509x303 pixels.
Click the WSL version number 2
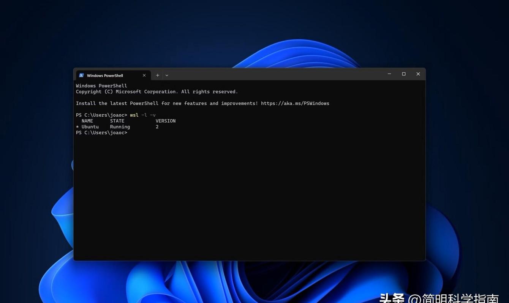pos(157,127)
